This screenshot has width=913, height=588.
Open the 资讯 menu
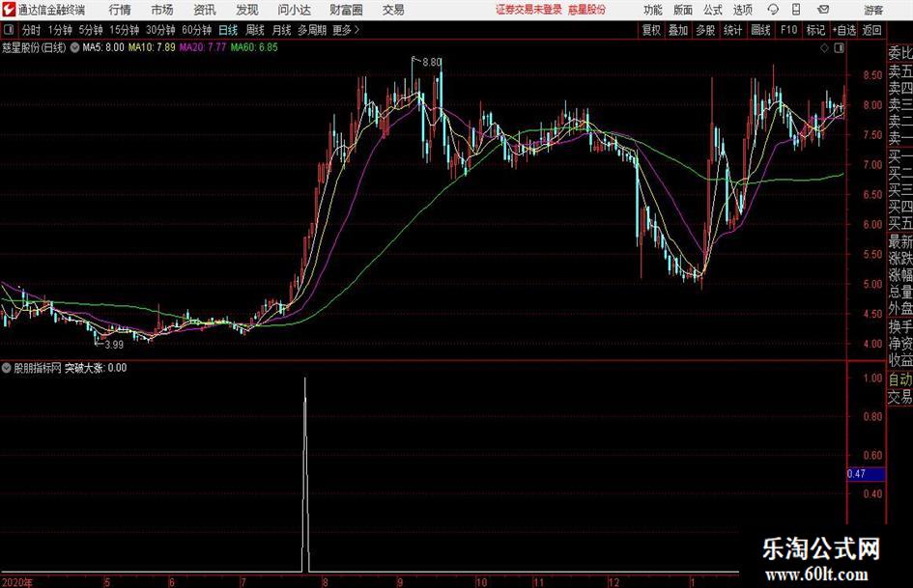[205, 10]
